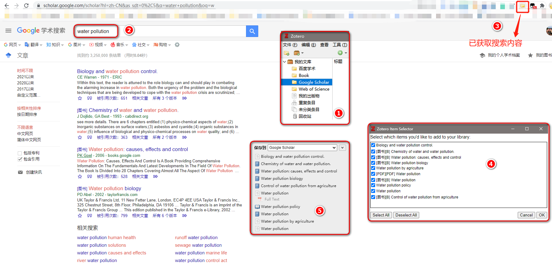552x266 pixels.
Task: Select the 百度学术 collection in Zotero
Action: 304,68
